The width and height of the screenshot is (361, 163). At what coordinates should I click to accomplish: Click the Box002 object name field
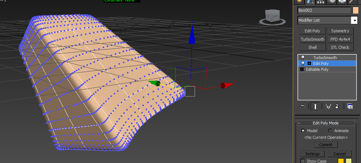[324, 10]
